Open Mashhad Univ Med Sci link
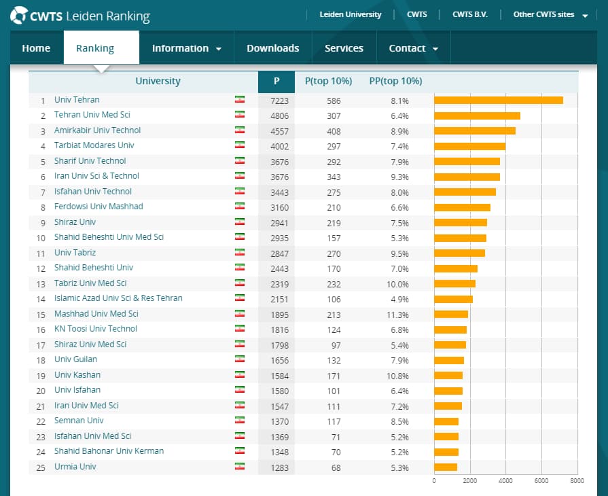The width and height of the screenshot is (608, 496). [x=96, y=313]
